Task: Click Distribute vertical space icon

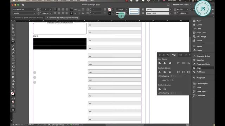Action: [x=159, y=89]
